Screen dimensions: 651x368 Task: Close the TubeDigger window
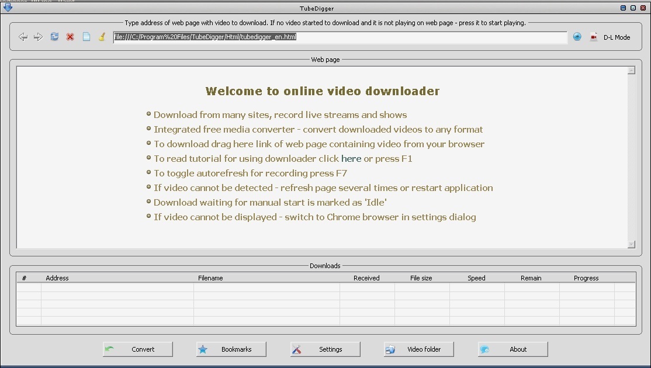pos(643,8)
